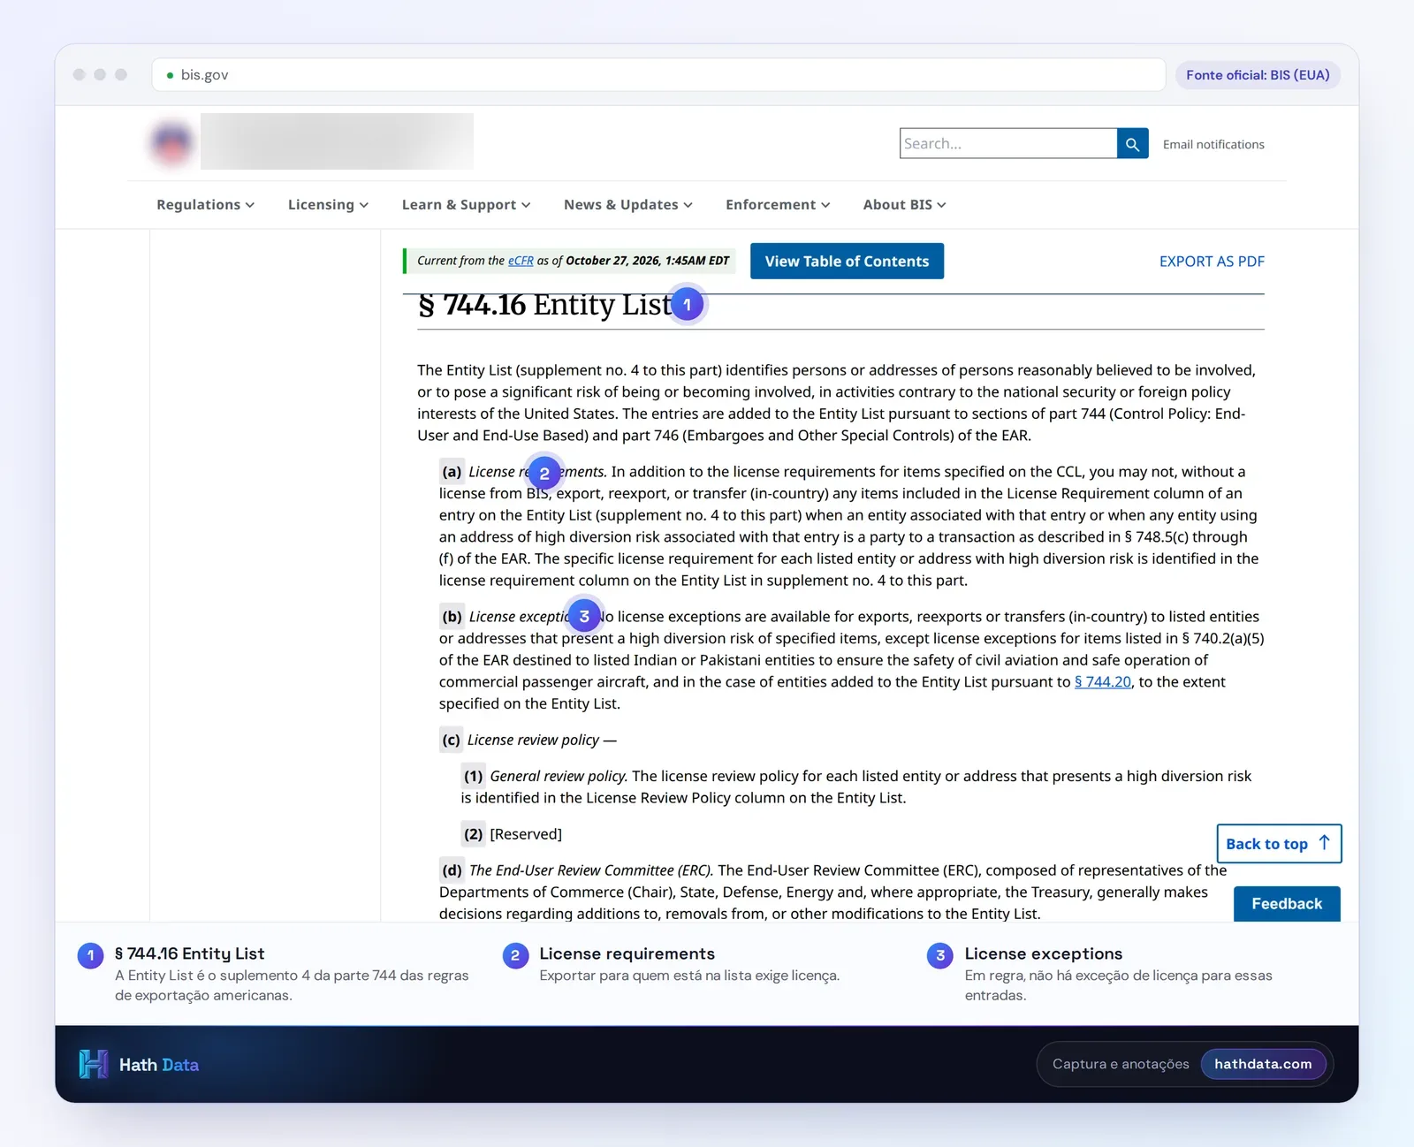Viewport: 1414px width, 1147px height.
Task: Click the Email notifications link
Action: (x=1213, y=145)
